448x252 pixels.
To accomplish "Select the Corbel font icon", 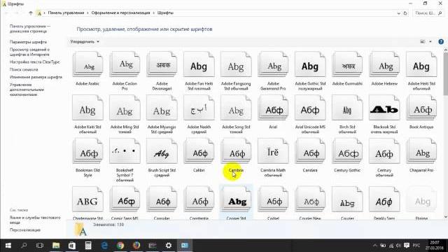I will click(x=273, y=199).
